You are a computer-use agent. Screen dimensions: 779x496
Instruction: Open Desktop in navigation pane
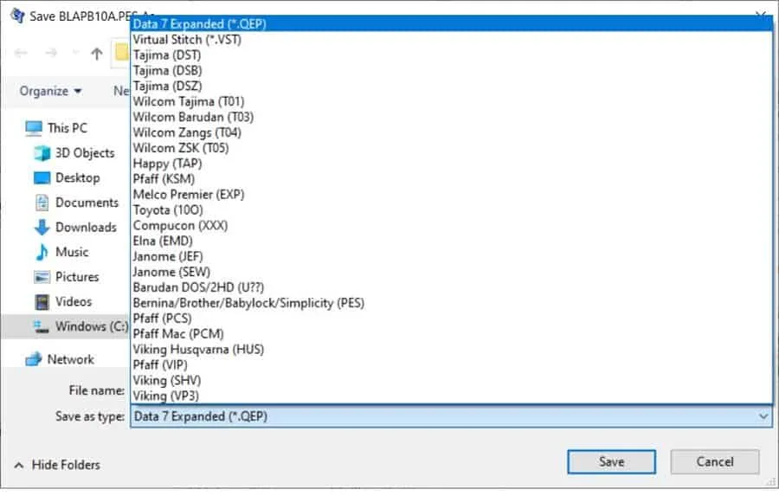click(78, 178)
